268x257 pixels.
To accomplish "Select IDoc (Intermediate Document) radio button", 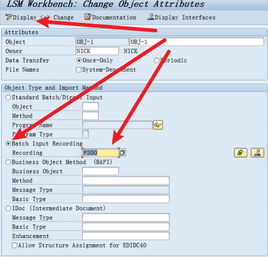I will click(8, 208).
